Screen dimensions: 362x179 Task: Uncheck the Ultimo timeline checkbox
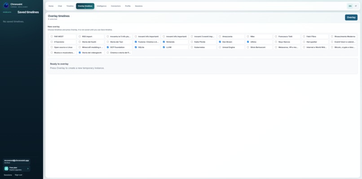coord(248,42)
